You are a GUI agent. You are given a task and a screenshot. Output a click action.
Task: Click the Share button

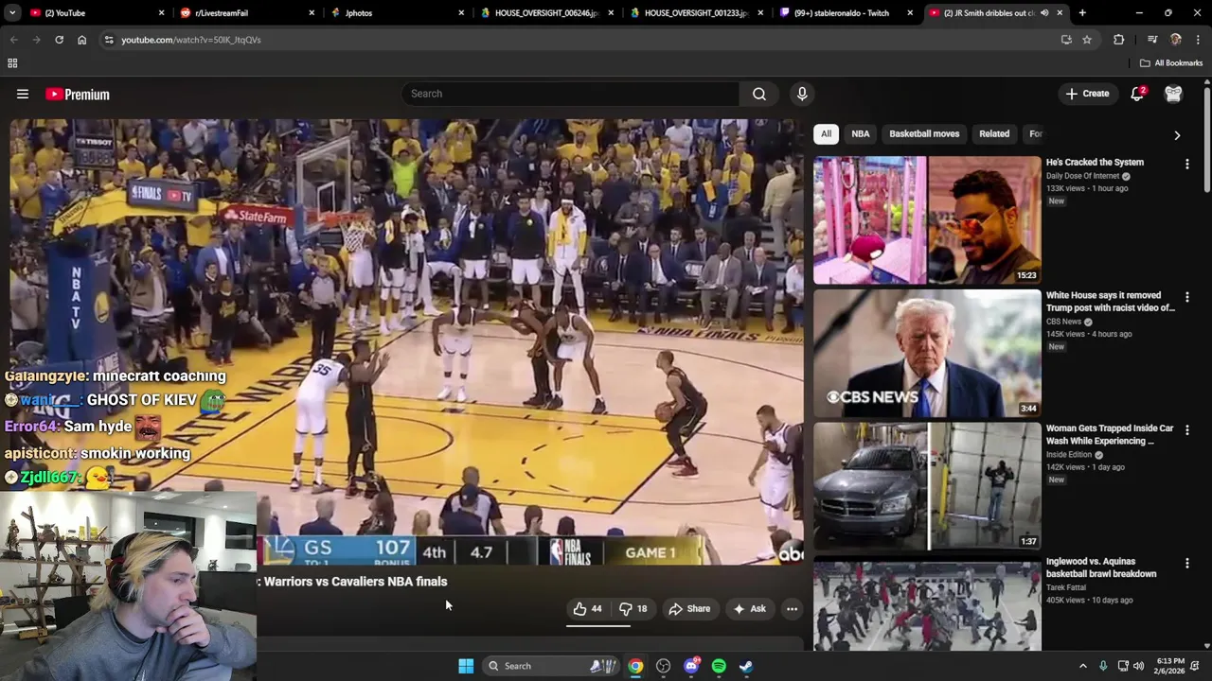tap(689, 608)
